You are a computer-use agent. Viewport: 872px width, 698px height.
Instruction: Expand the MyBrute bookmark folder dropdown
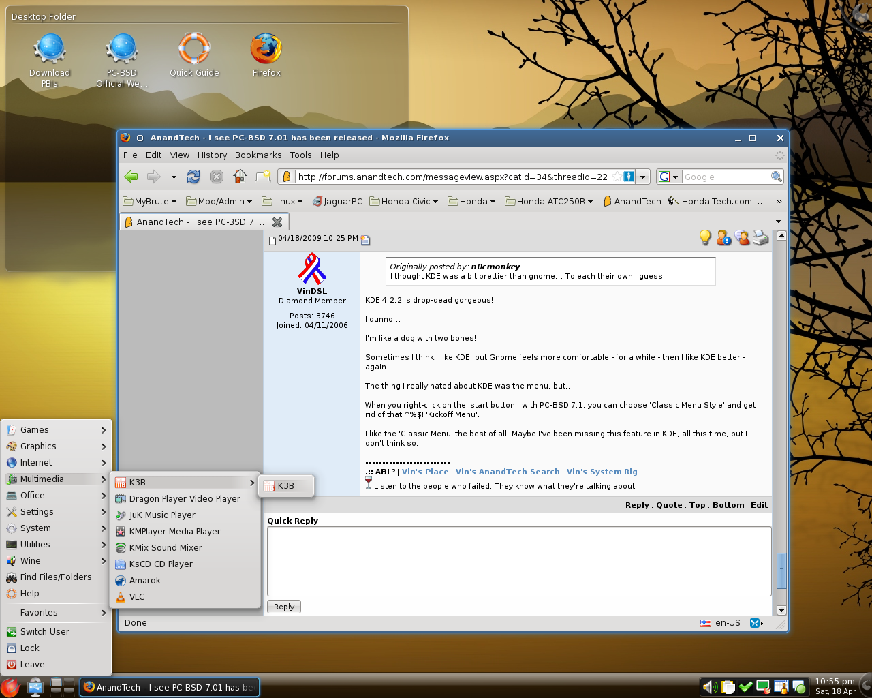coord(150,201)
